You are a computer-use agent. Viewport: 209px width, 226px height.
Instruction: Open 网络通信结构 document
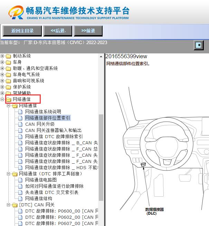[39, 198]
